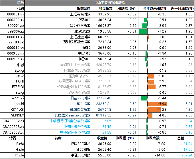This screenshot has width=195, height=159.
Task: Click code SX5P
Action: [x=20, y=76]
